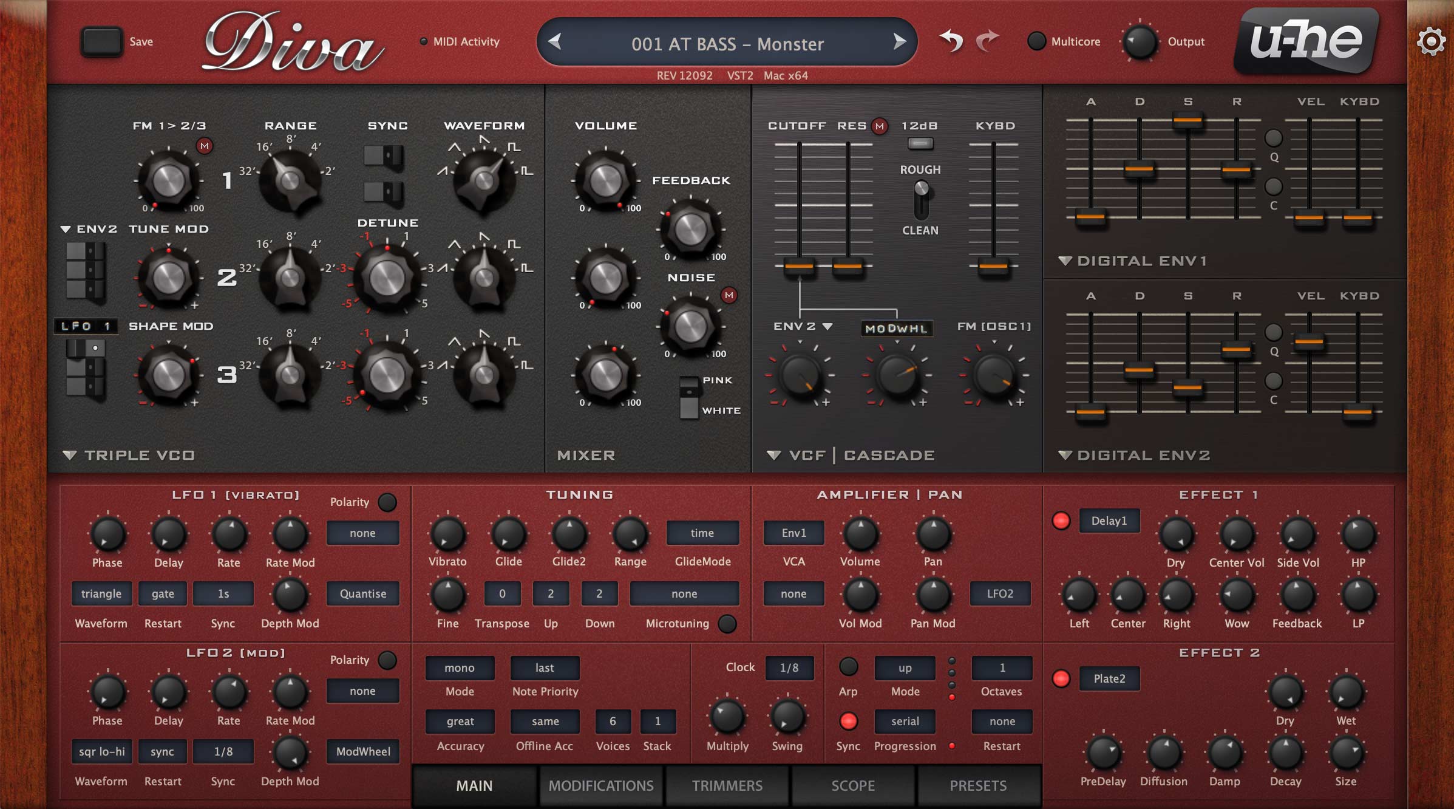Enable the Arp toggle
1454x809 pixels.
click(848, 667)
